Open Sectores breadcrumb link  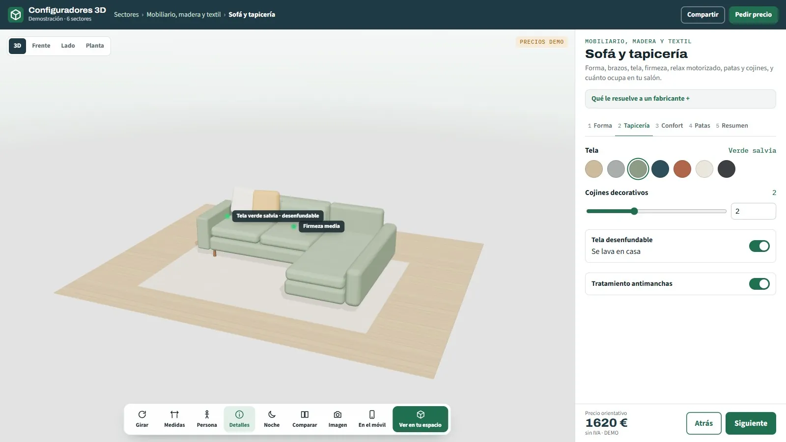pos(126,15)
